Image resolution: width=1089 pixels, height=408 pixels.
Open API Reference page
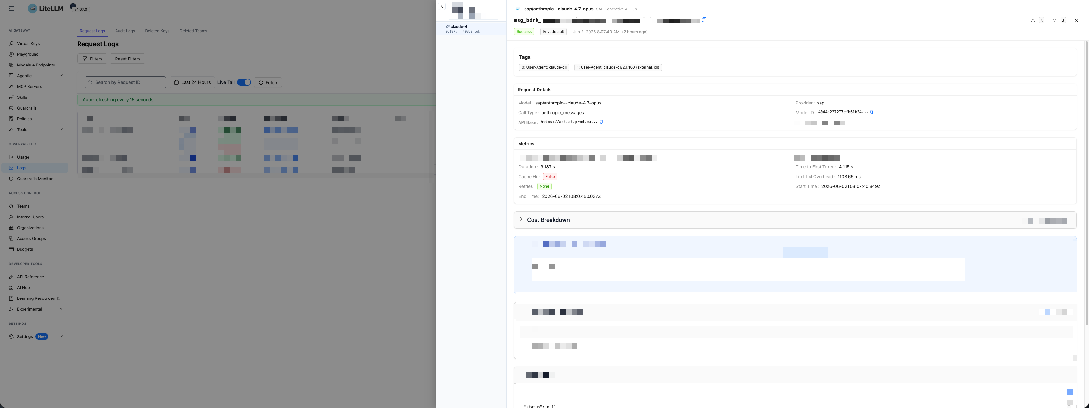(x=30, y=277)
